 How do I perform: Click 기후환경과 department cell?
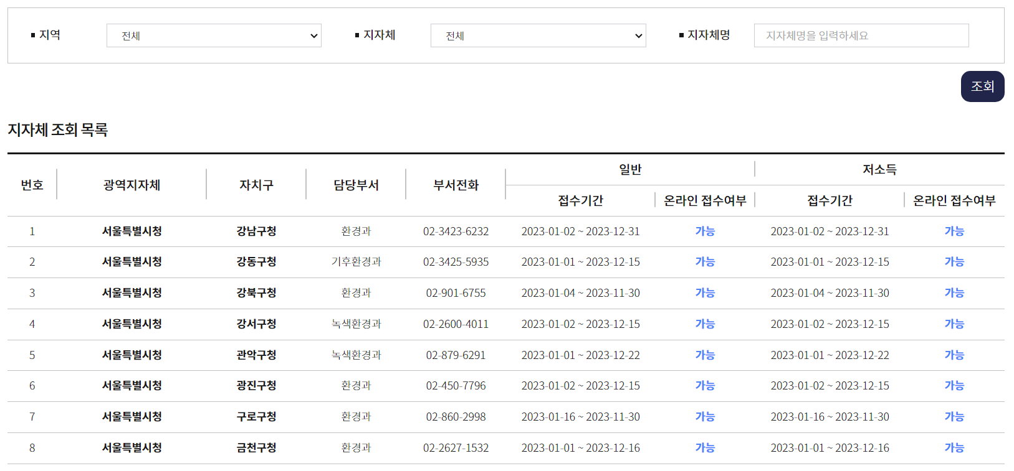pos(356,262)
